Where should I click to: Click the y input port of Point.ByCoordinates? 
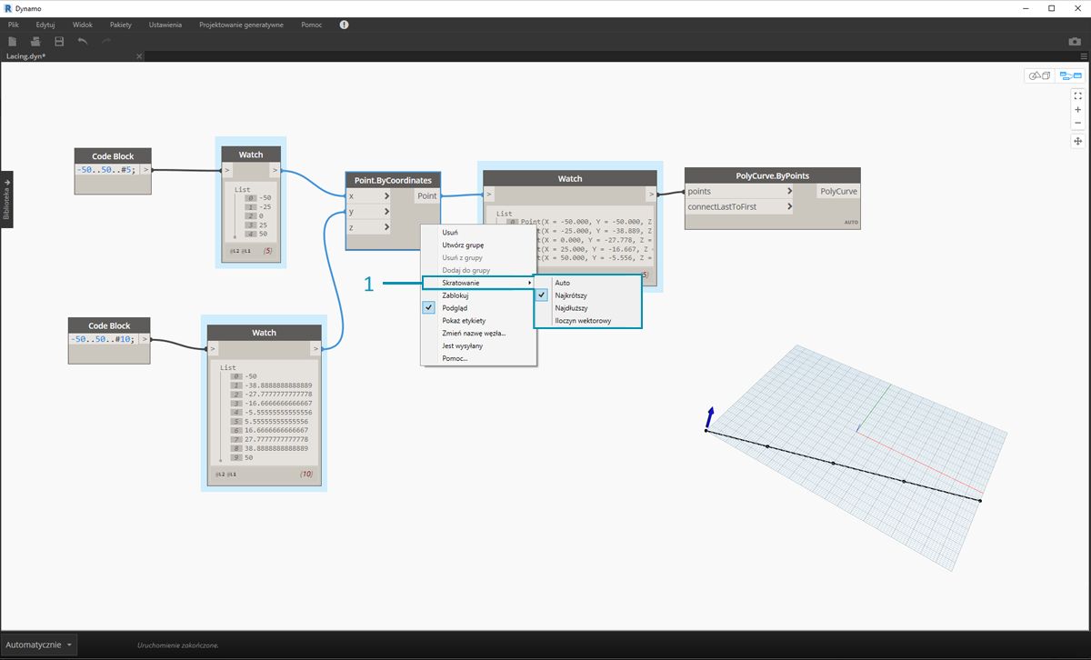point(369,212)
